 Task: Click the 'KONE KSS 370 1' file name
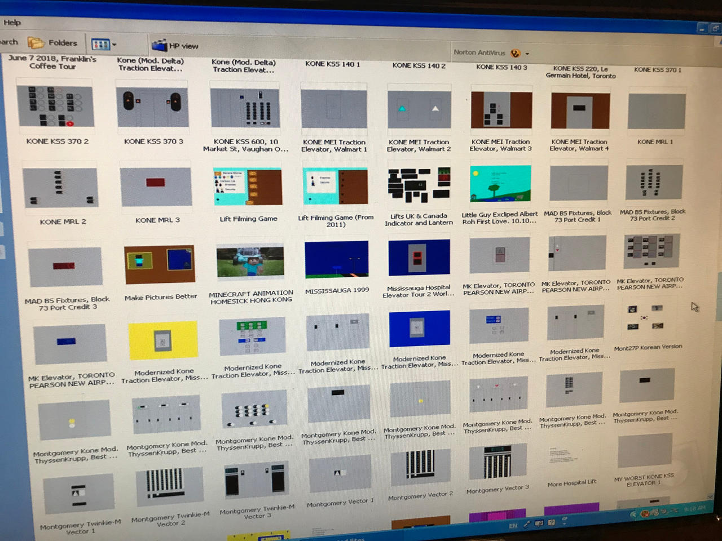(658, 70)
